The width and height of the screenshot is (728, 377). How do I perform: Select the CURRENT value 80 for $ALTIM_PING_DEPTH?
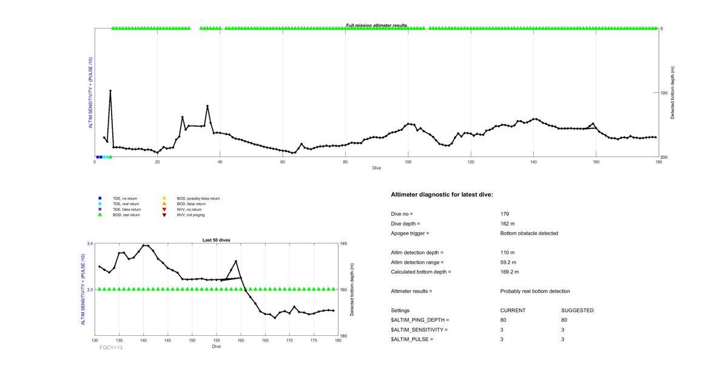coord(504,320)
